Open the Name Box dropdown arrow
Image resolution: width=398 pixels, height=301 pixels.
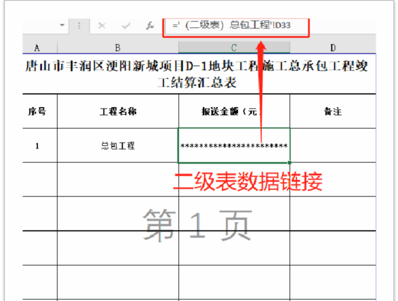62,25
